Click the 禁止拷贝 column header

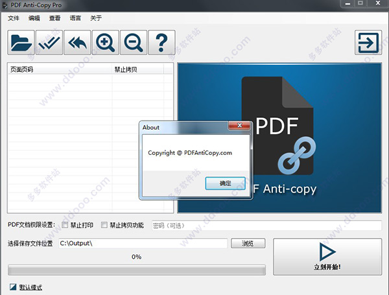tap(137, 69)
